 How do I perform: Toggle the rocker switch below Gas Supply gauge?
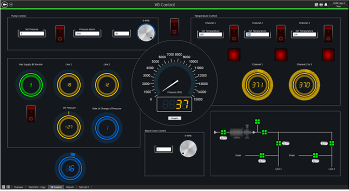click(x=31, y=114)
